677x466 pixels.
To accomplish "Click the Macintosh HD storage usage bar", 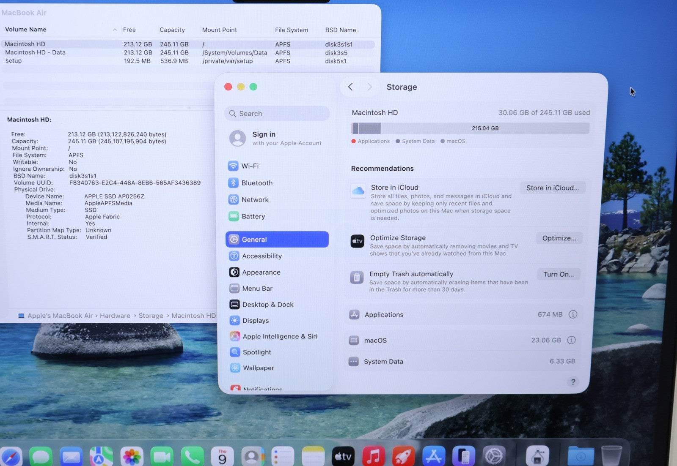I will click(x=470, y=128).
